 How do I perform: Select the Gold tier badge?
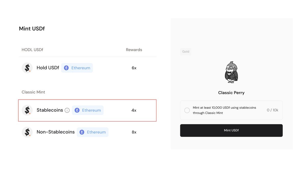coord(186,52)
